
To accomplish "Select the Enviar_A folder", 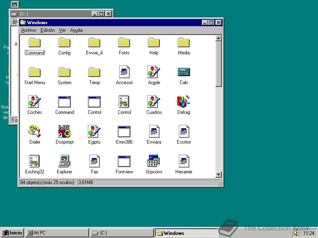I will coord(94,42).
